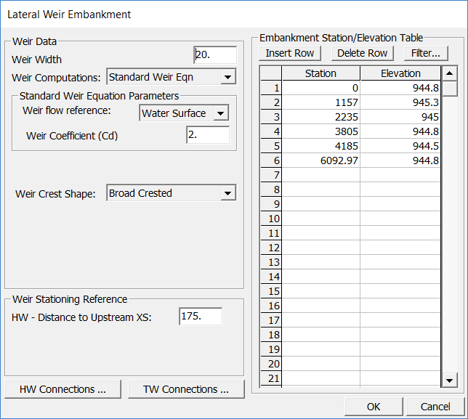Expand the Weir flow reference dropdown arrow

coord(221,113)
